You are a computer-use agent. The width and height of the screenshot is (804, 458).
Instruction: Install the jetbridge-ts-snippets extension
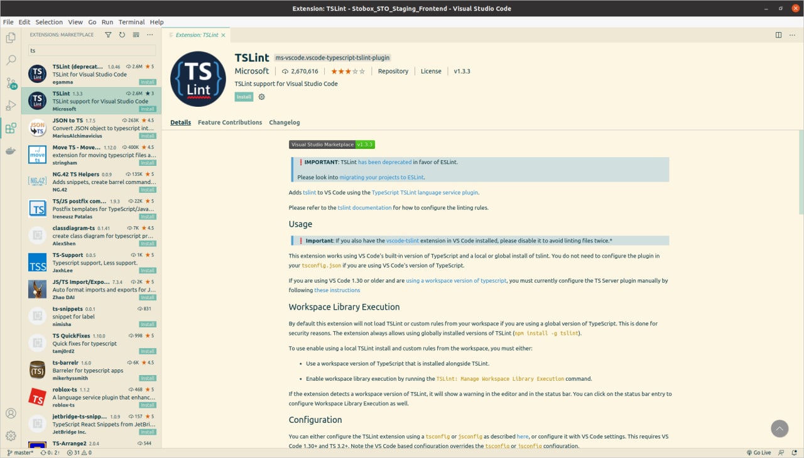[148, 432]
